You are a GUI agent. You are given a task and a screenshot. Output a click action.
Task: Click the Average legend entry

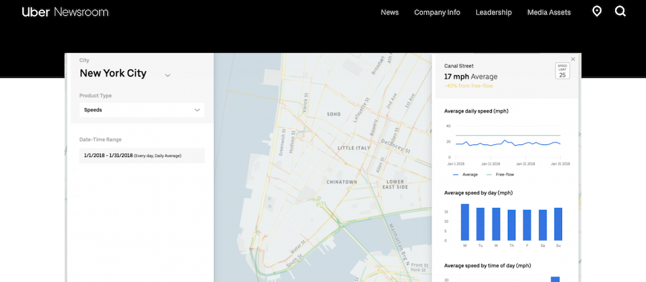(x=465, y=175)
